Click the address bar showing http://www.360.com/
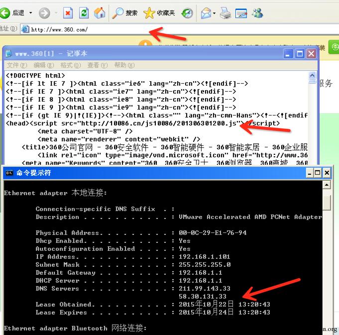 [179, 29]
